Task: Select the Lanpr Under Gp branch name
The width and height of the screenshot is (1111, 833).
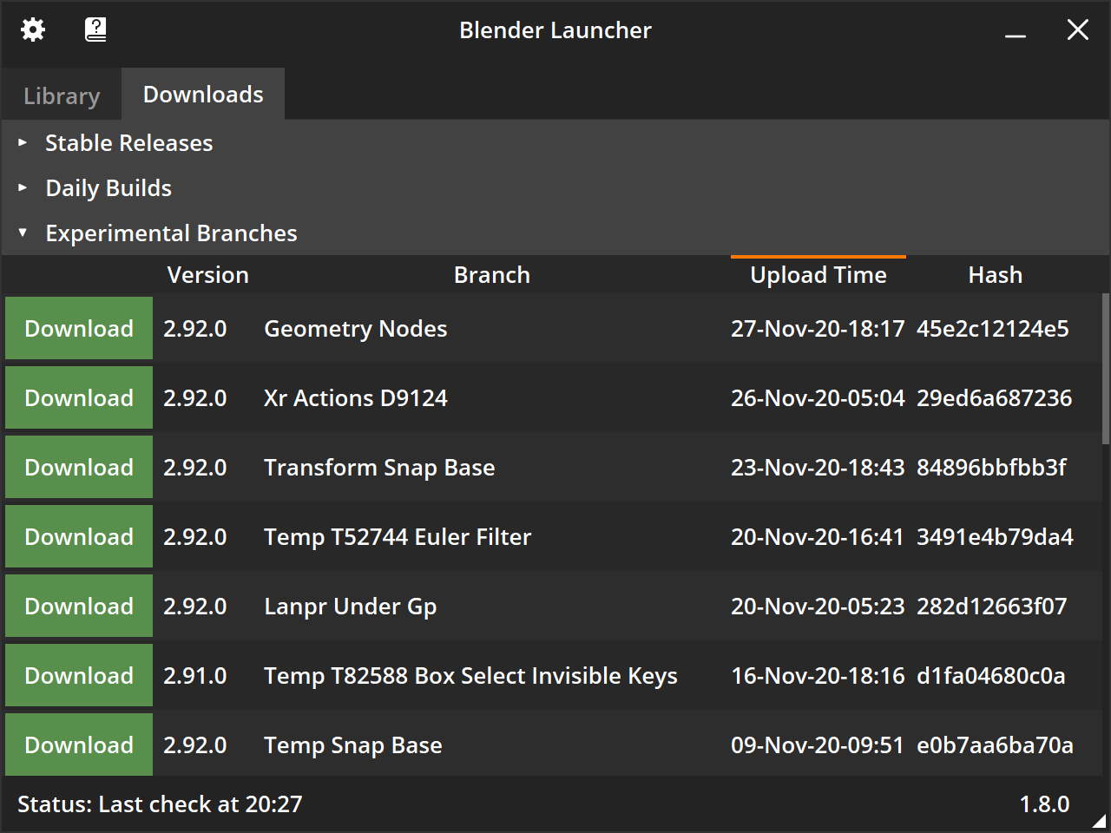Action: click(351, 607)
